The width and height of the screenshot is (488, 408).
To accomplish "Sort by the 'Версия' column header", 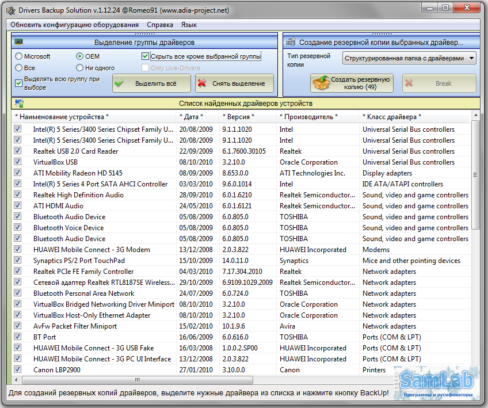I will pyautogui.click(x=247, y=117).
